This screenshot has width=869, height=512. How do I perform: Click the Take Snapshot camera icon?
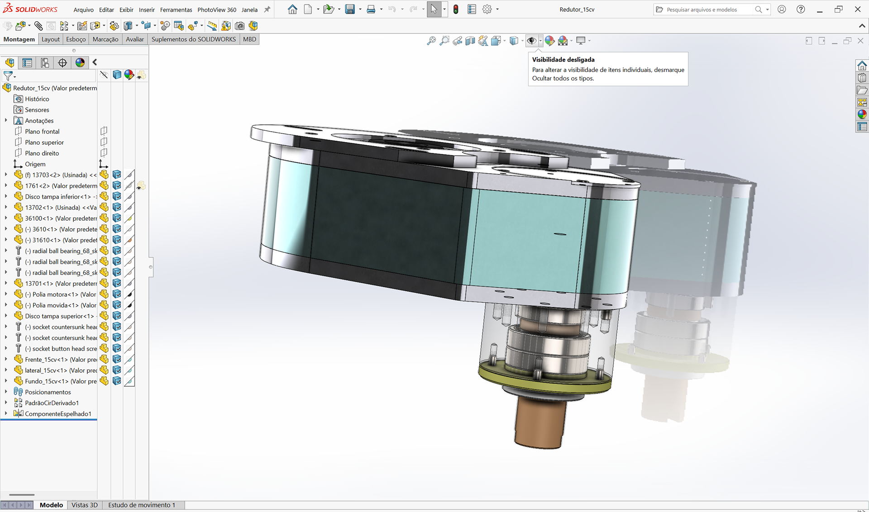coord(239,26)
